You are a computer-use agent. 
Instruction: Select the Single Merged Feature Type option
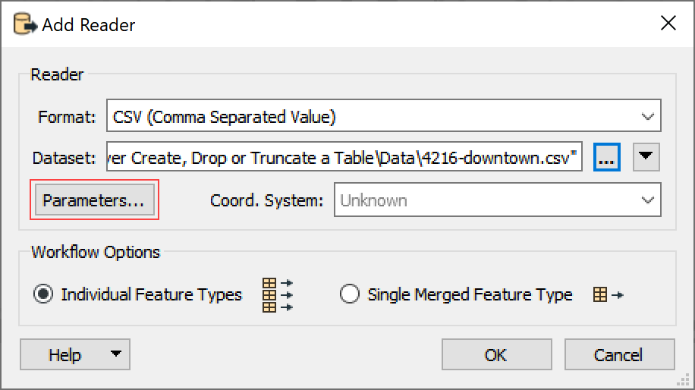coord(349,294)
